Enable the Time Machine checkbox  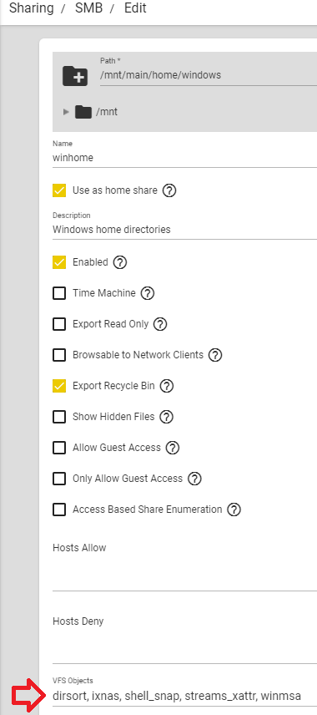(x=59, y=293)
